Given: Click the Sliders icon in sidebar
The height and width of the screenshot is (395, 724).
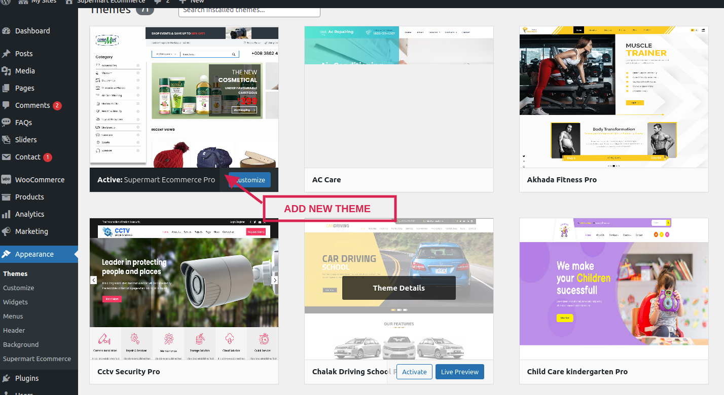Looking at the screenshot, I should [6, 140].
